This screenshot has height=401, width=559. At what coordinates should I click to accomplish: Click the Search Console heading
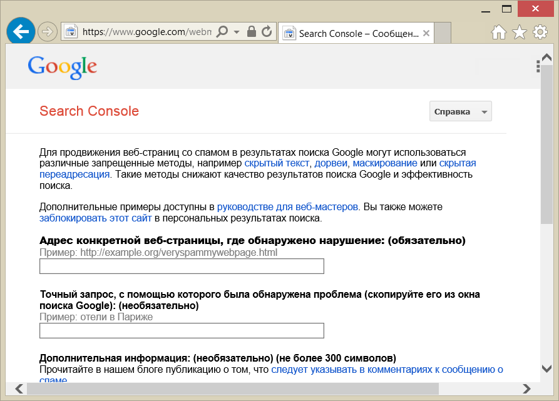tap(89, 111)
